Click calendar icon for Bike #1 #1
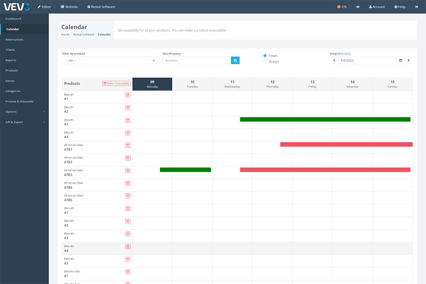Viewport: 426px width, 284px height. (128, 95)
